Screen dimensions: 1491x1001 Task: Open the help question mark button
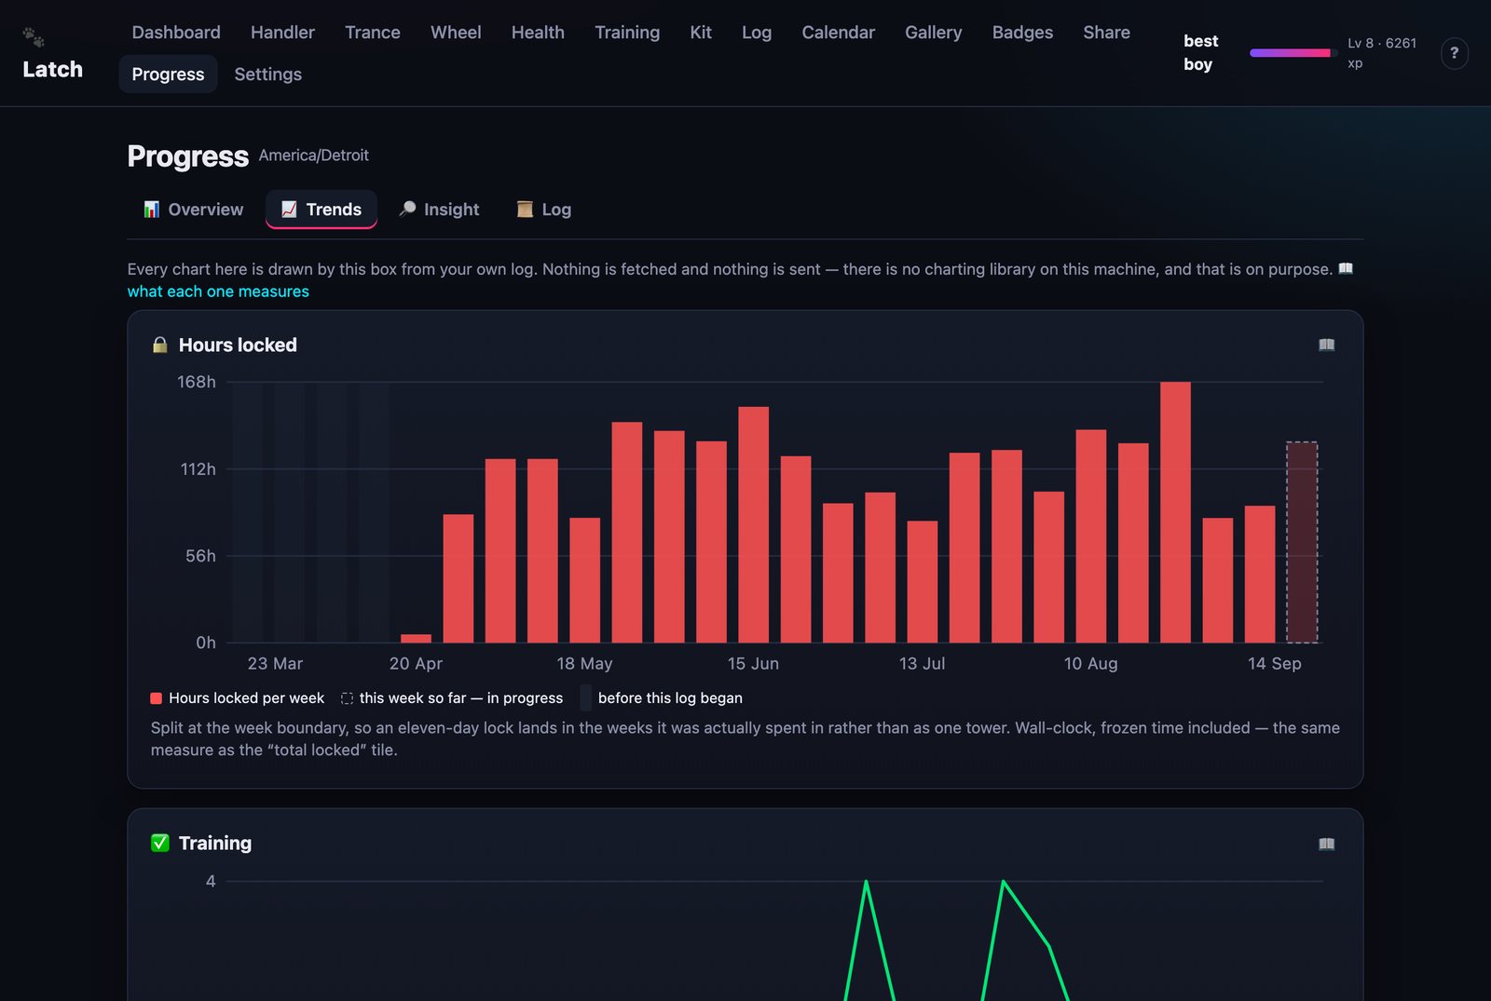click(x=1454, y=53)
